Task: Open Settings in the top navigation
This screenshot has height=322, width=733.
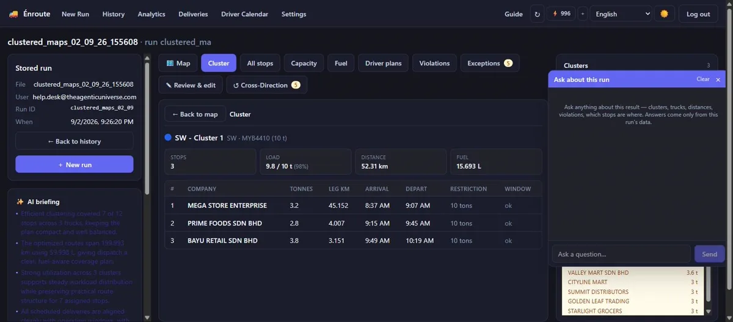Action: point(294,14)
